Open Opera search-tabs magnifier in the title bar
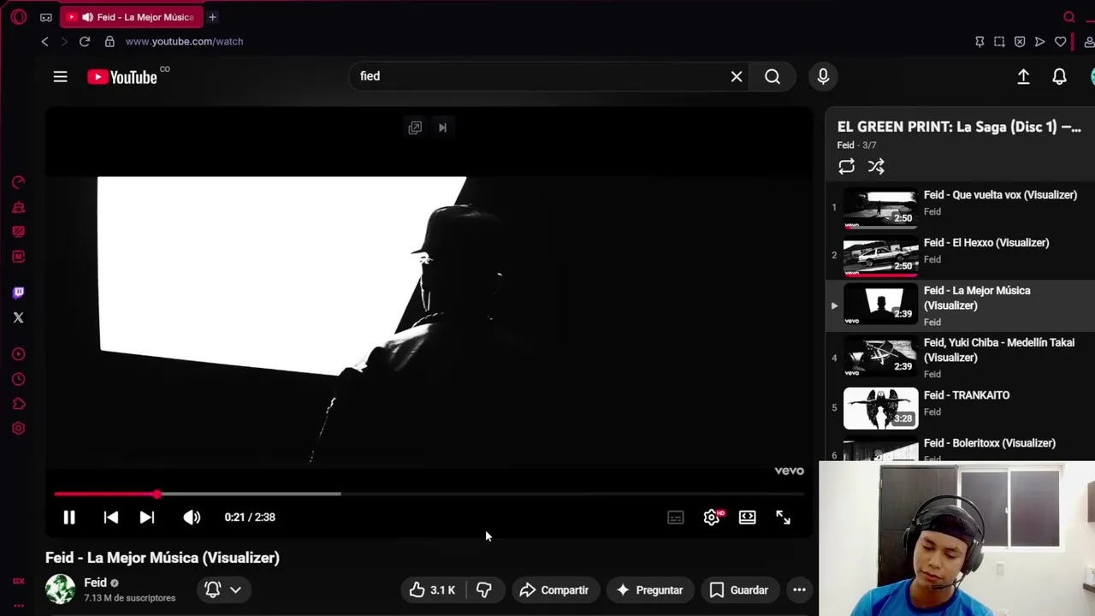This screenshot has width=1095, height=616. coord(1069,17)
